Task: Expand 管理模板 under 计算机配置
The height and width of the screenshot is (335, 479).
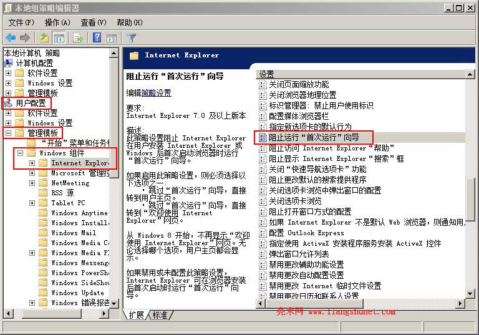Action: [9, 93]
